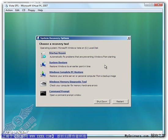Screen dimensions: 168x140
Task: Open the Action menu
Action: [x=9, y=10]
